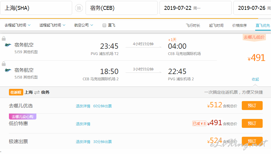Book the 低价特惠 ¥491 fare
Image resolution: width=271 pixels, height=154 pixels.
point(252,123)
